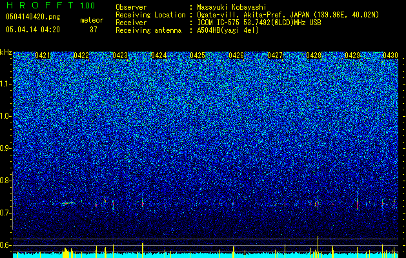Click the 0424 time marker
406x258 pixels.
(159, 55)
